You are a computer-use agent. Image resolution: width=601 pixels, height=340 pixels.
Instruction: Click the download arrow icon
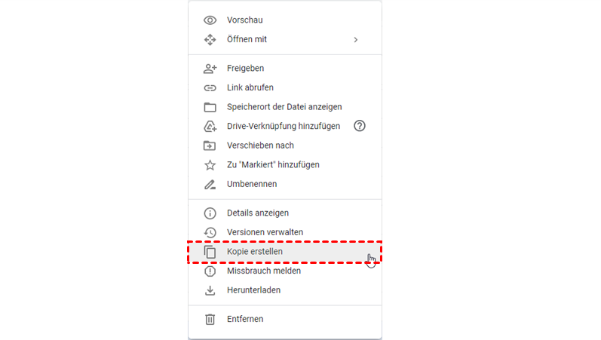click(210, 290)
